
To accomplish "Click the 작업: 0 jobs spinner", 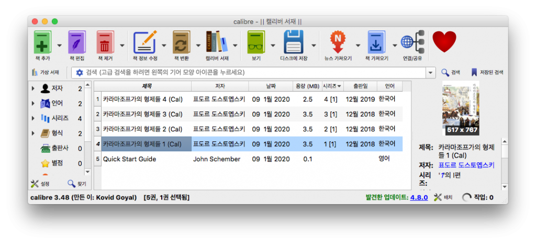I will pos(477,197).
